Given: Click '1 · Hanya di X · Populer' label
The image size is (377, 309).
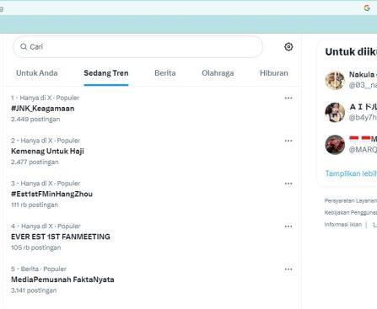Looking at the screenshot, I should (45, 98).
